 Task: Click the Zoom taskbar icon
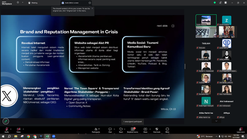(x=54, y=136)
